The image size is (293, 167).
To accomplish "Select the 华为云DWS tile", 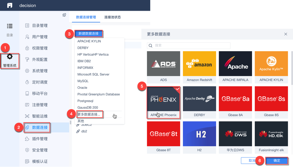I will (x=235, y=137).
